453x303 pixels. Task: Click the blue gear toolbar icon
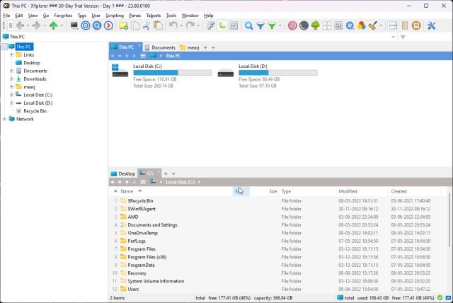pos(350,25)
